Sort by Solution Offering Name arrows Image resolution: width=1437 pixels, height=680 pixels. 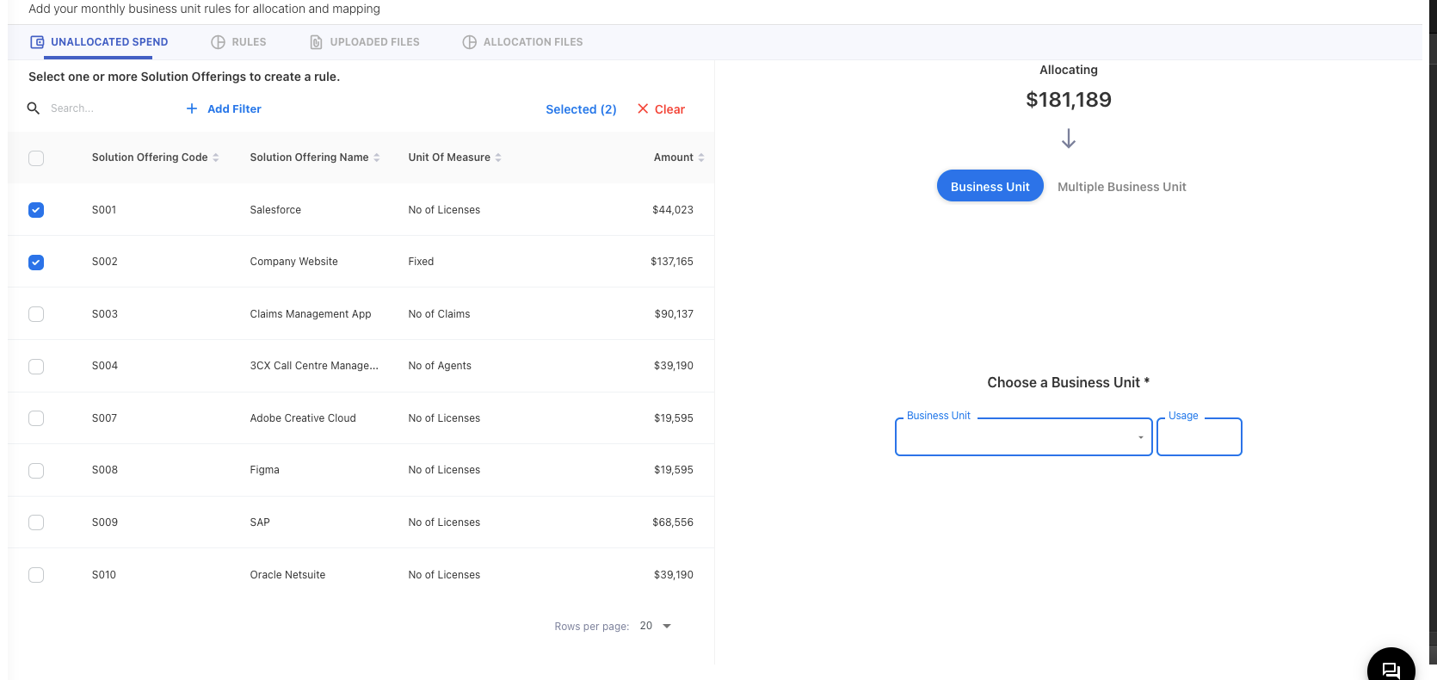(377, 158)
